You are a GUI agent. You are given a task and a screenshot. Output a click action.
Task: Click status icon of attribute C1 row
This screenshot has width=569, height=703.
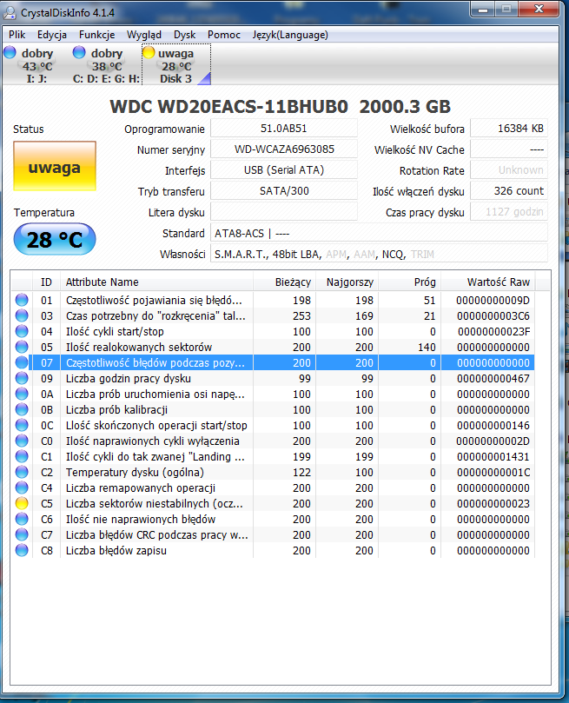[22, 456]
